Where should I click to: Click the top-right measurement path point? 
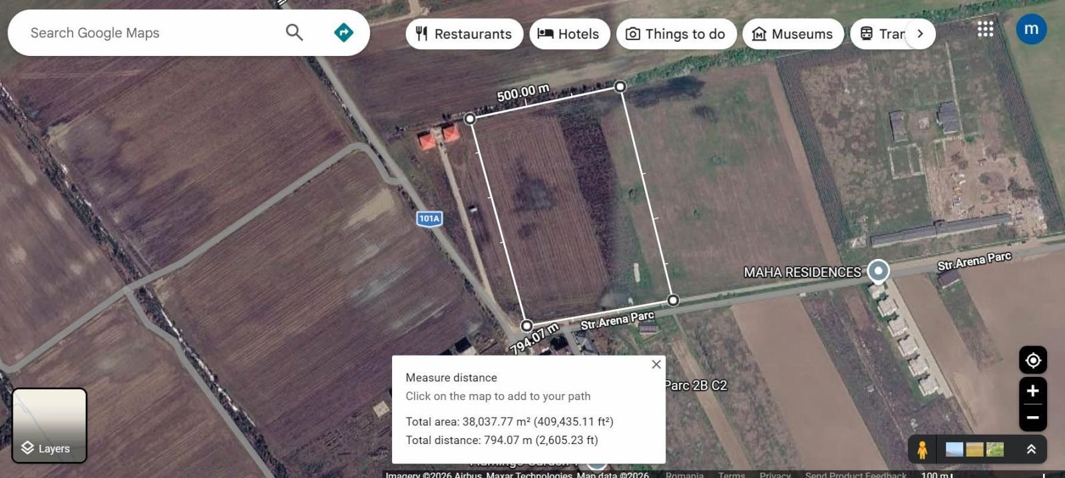(620, 86)
